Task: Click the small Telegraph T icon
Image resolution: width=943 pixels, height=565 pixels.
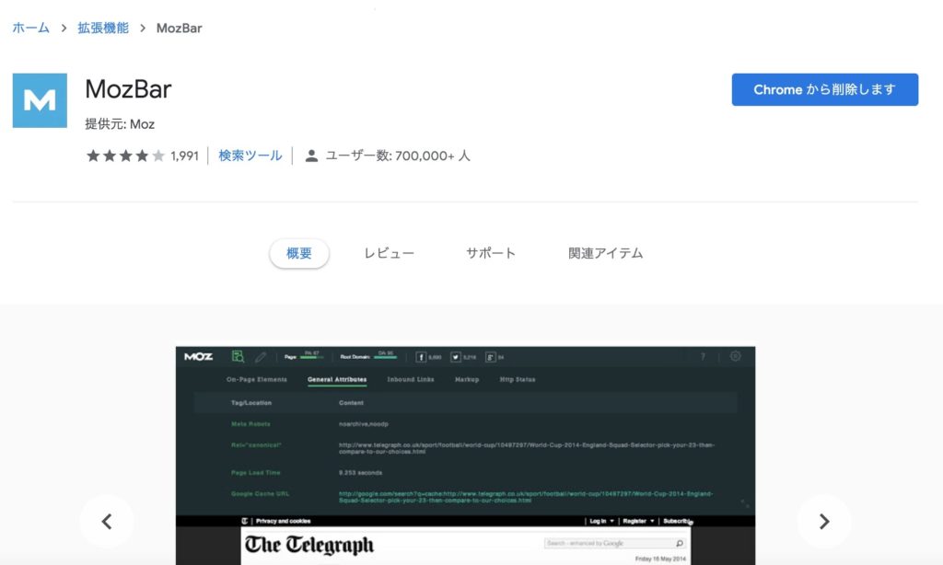Action: click(x=245, y=521)
